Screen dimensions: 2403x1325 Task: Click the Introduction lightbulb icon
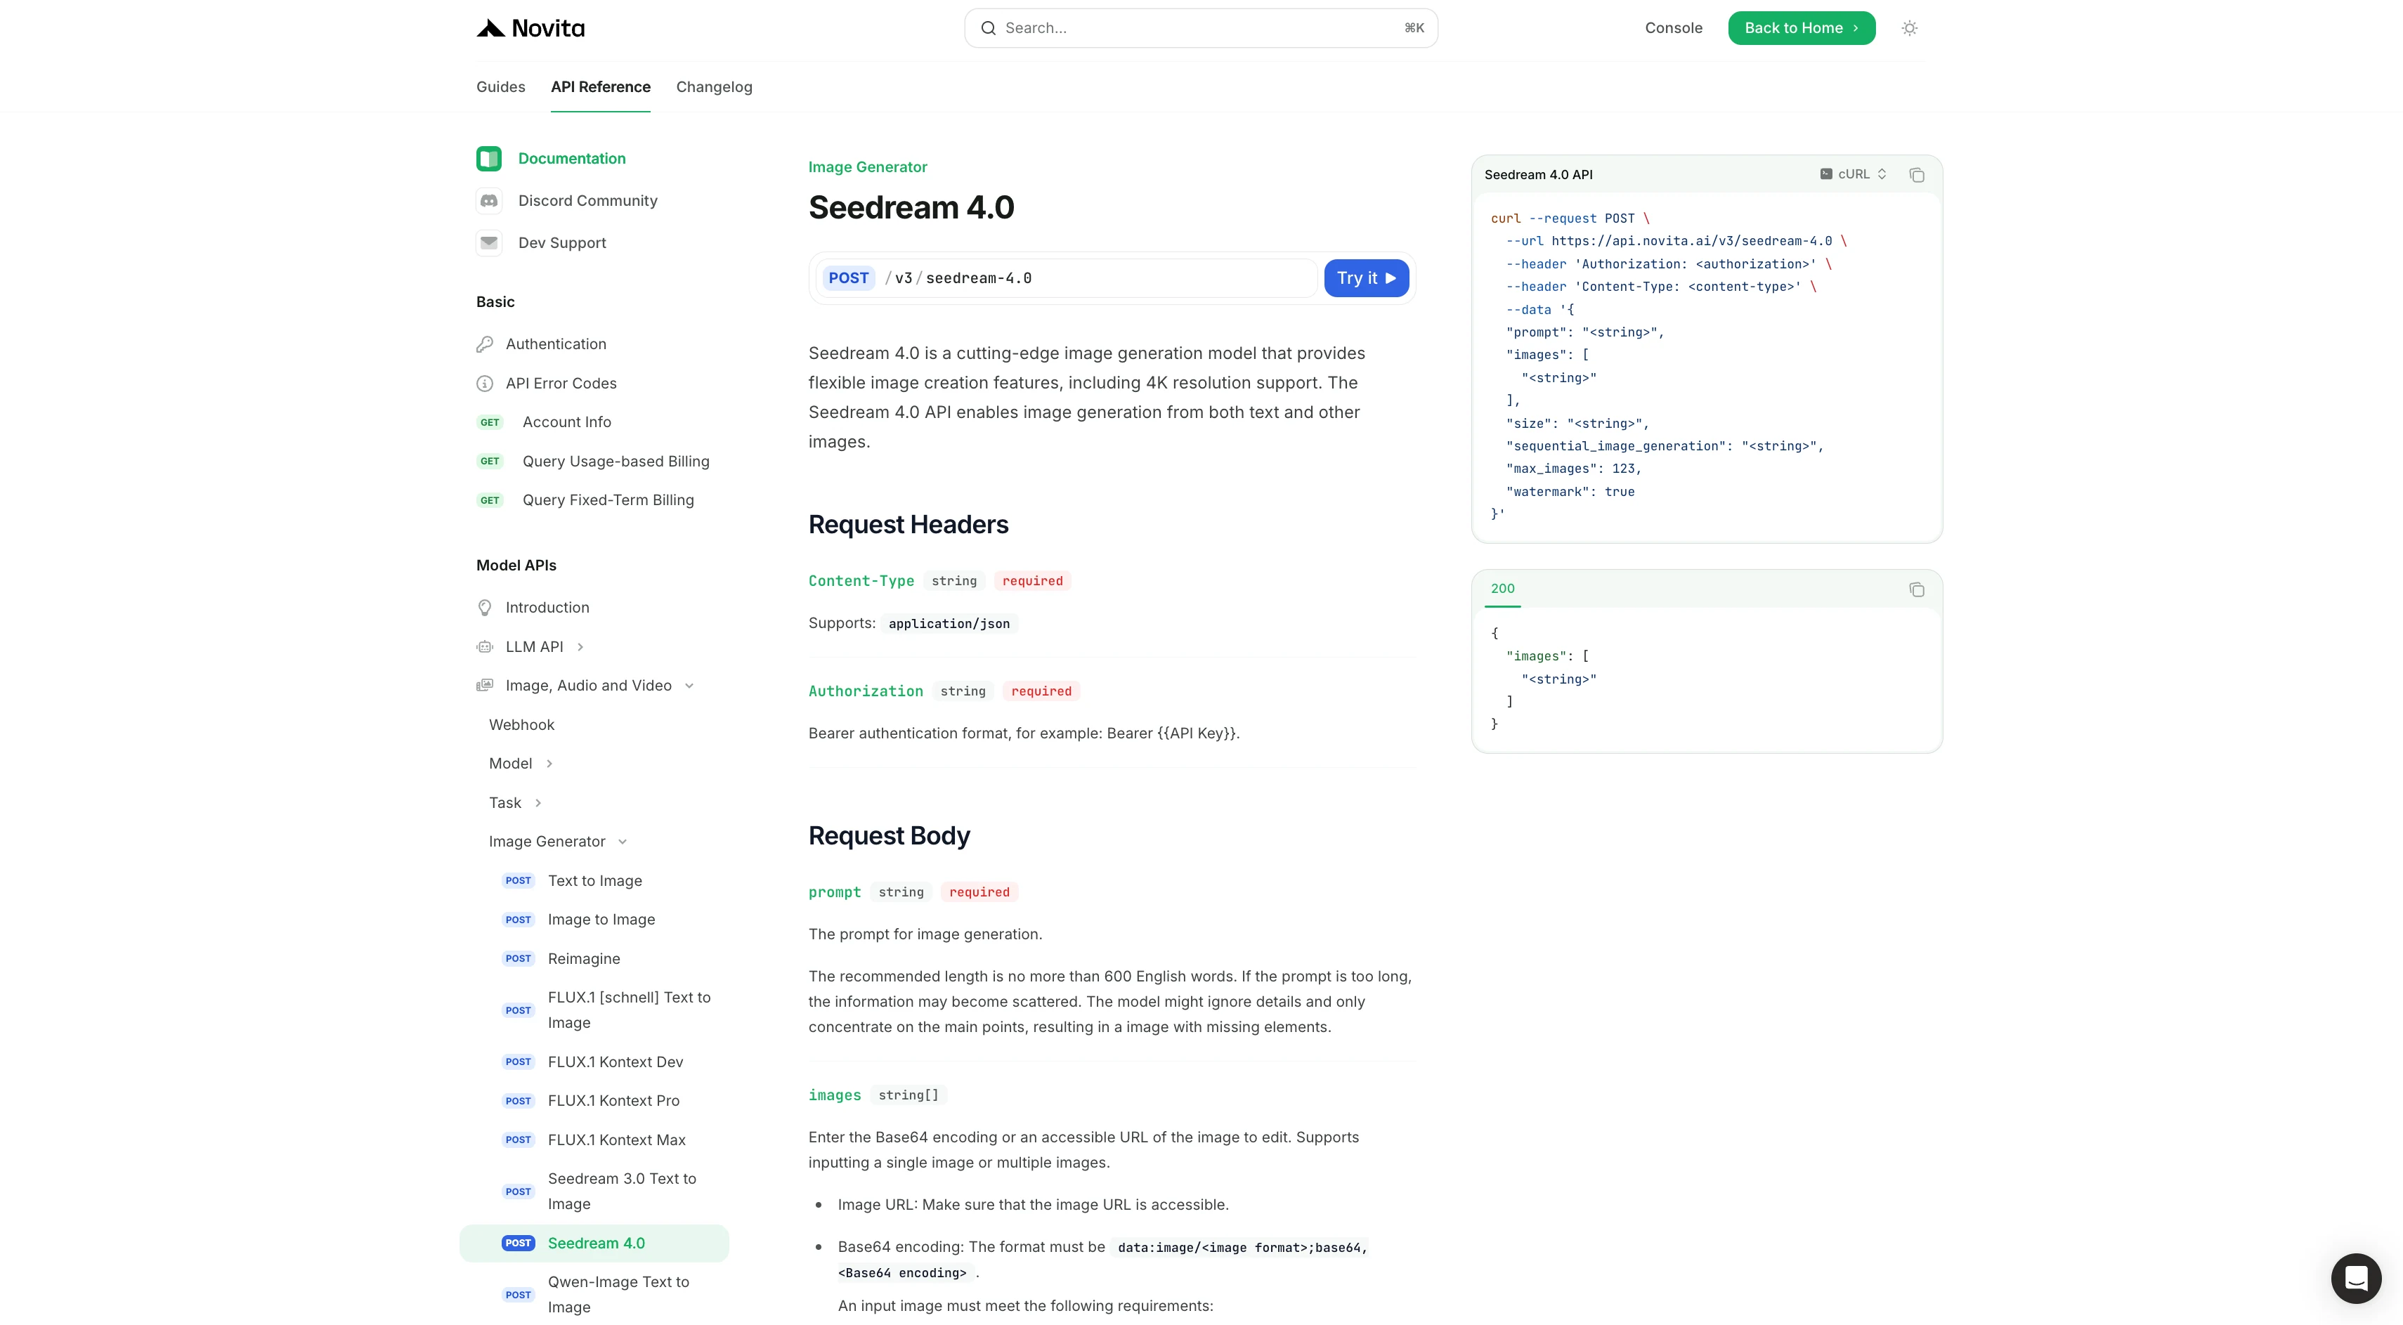tap(484, 608)
